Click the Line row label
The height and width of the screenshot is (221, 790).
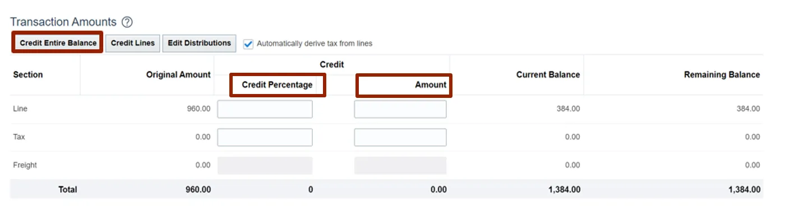[20, 109]
